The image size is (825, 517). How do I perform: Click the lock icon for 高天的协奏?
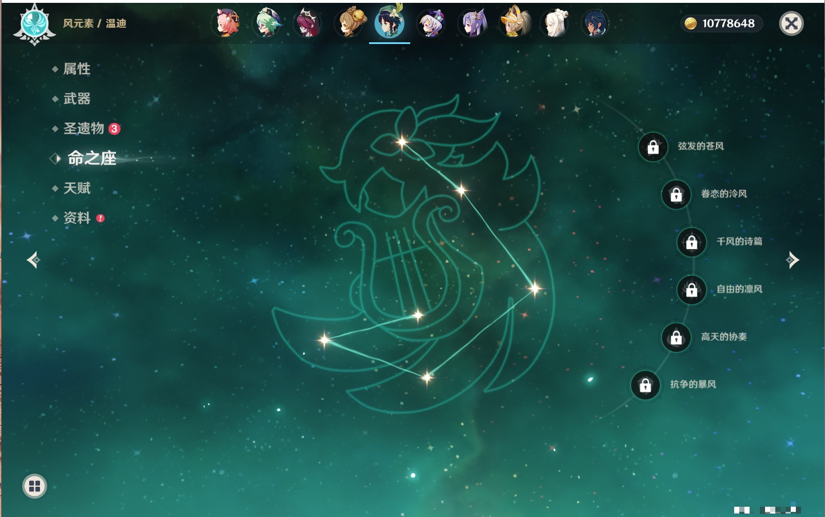[x=676, y=337]
